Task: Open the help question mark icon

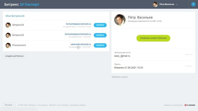Action: (x=193, y=4)
